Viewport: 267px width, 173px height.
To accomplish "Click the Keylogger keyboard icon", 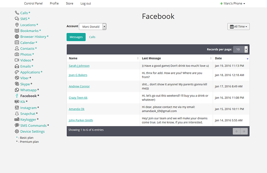I will 17,119.
